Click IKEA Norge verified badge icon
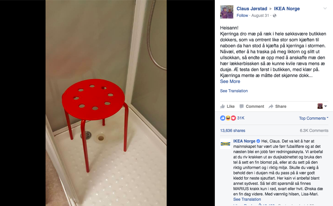This screenshot has height=206, width=333. point(258,141)
